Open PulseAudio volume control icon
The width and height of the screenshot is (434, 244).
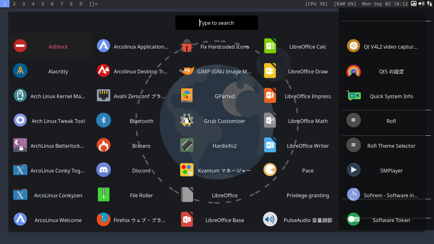click(270, 220)
